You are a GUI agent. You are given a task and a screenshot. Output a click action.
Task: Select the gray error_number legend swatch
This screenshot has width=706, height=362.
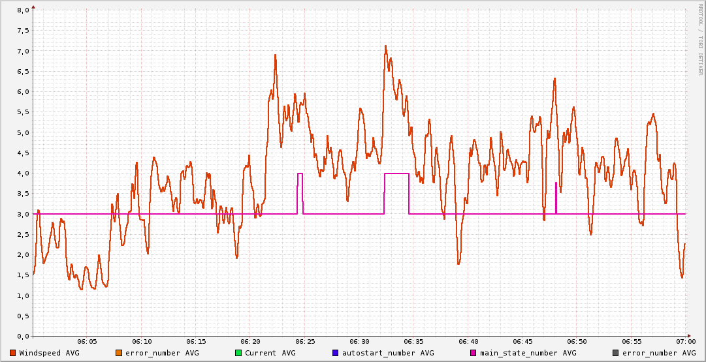615,353
